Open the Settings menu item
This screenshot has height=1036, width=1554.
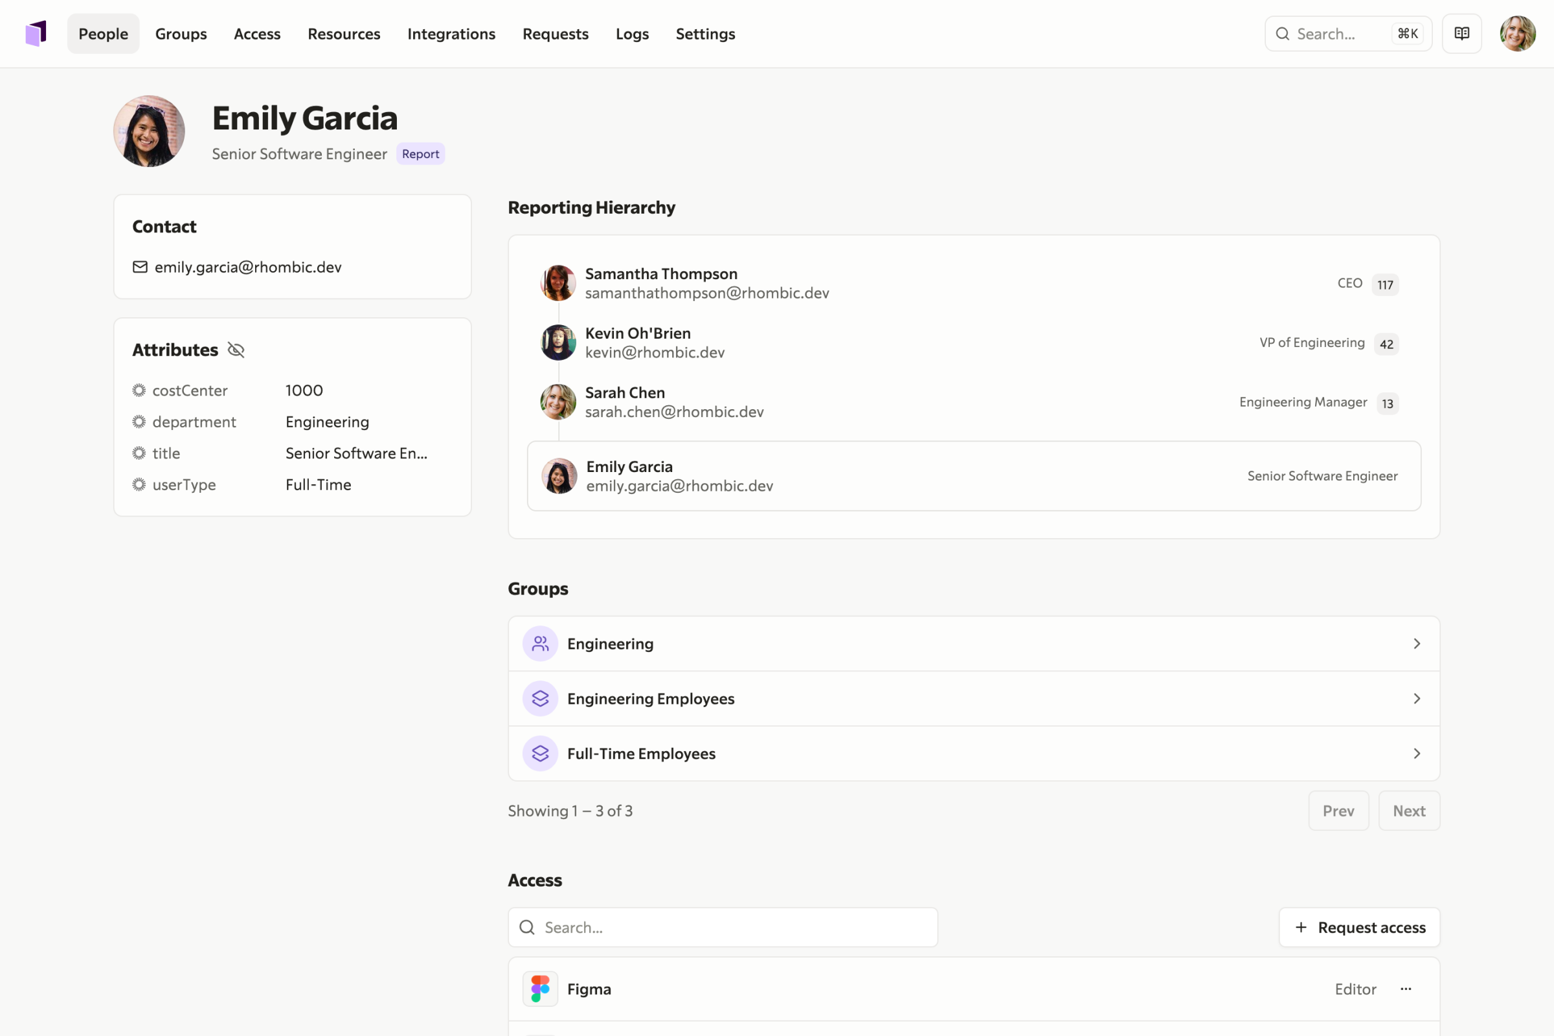click(704, 33)
